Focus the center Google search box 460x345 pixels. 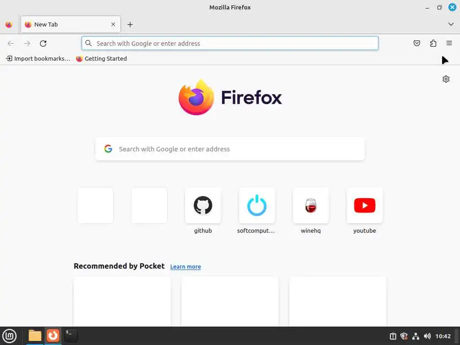[x=230, y=149]
